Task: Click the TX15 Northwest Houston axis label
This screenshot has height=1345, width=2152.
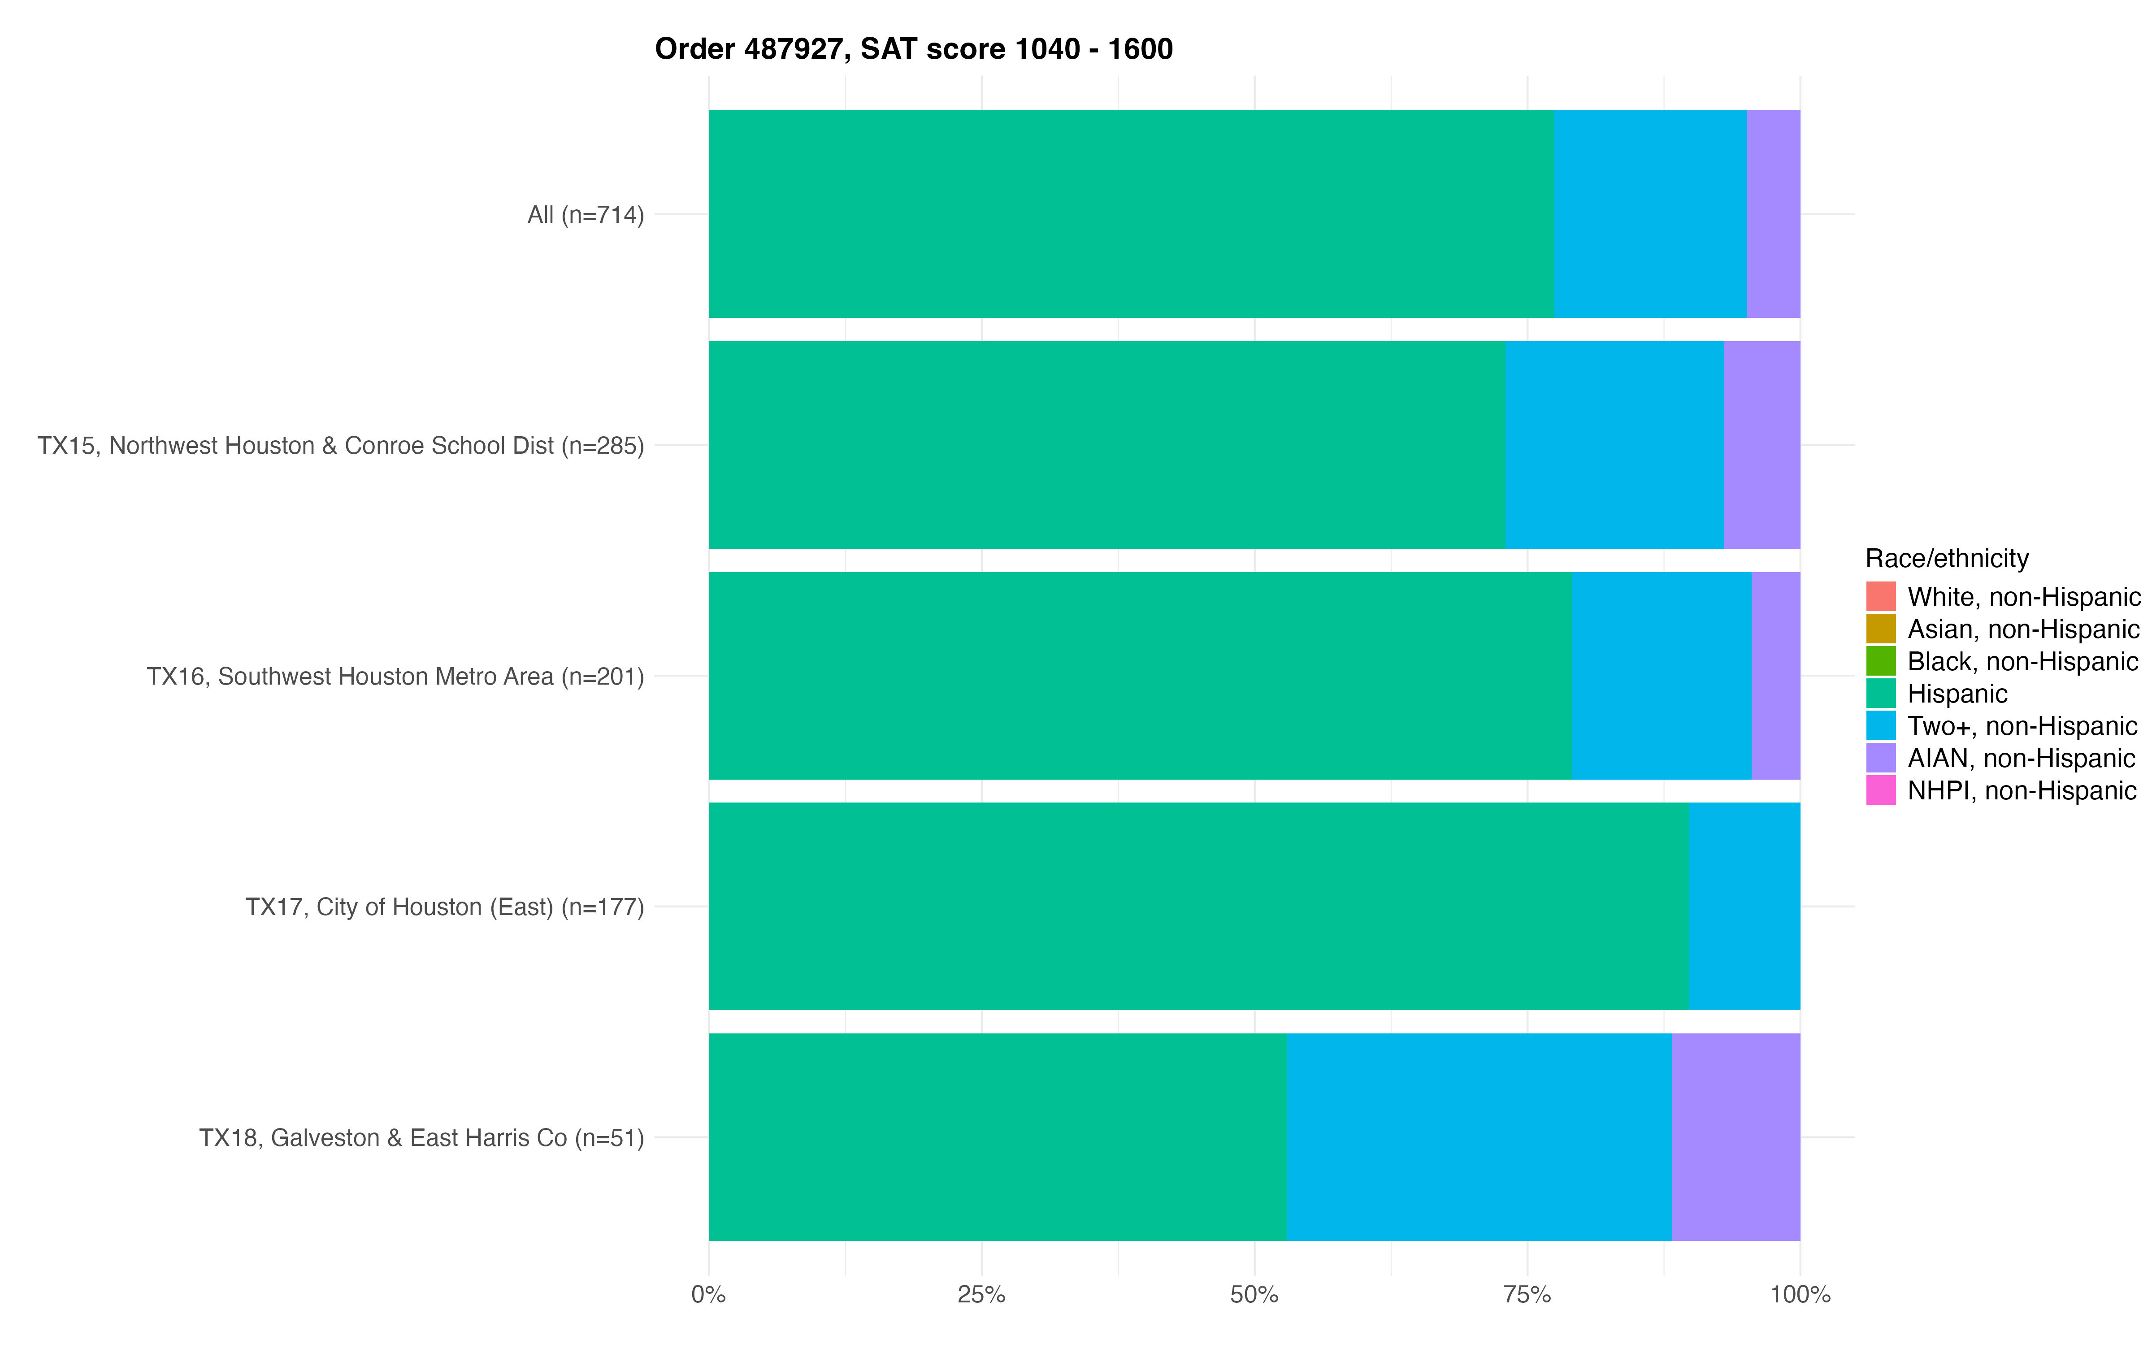Action: [341, 446]
